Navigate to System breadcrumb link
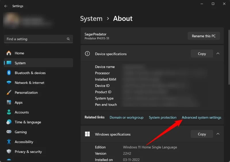This screenshot has width=230, height=162. (91, 19)
